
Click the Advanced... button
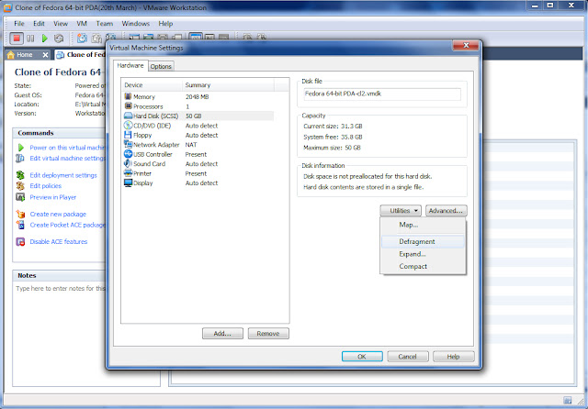point(446,211)
